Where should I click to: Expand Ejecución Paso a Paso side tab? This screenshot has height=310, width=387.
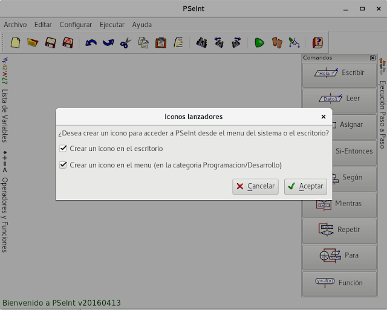[382, 103]
